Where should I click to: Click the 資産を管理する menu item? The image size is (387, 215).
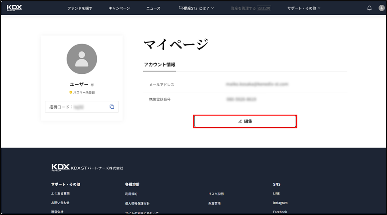(251, 8)
